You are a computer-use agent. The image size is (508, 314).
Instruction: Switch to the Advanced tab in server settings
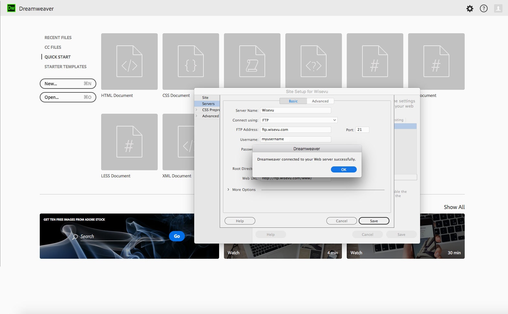tap(320, 101)
